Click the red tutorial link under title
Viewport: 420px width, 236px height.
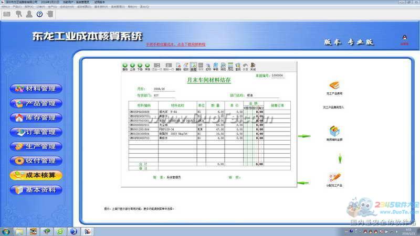click(x=176, y=45)
